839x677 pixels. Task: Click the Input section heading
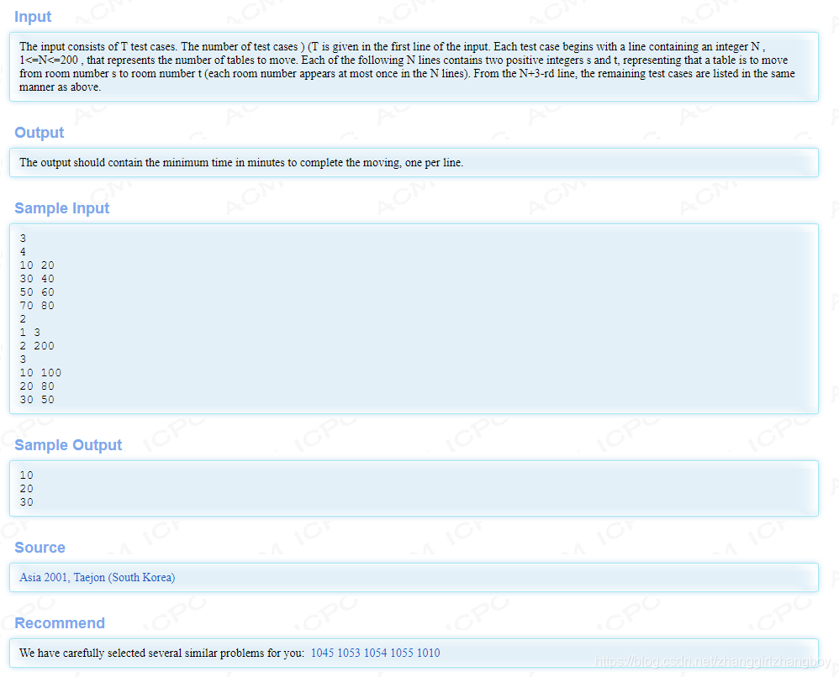coord(33,17)
